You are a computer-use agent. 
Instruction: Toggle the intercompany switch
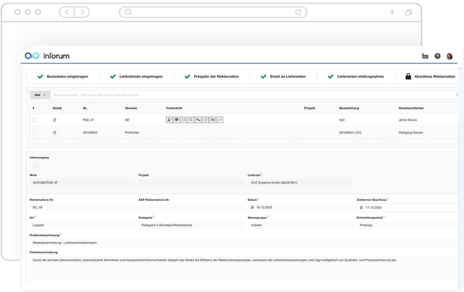pyautogui.click(x=35, y=165)
